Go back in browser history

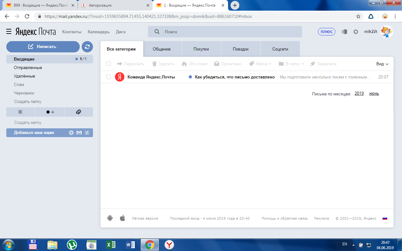point(8,16)
